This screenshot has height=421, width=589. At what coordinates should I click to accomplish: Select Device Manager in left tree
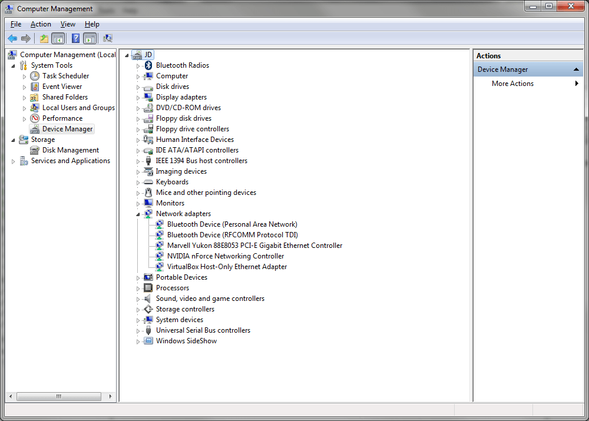click(67, 129)
